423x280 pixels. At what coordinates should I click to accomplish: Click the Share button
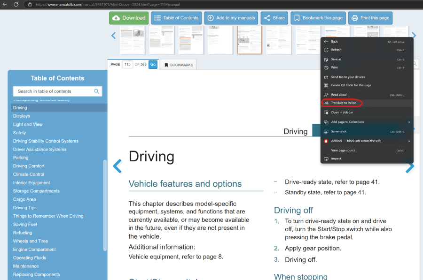pyautogui.click(x=274, y=18)
